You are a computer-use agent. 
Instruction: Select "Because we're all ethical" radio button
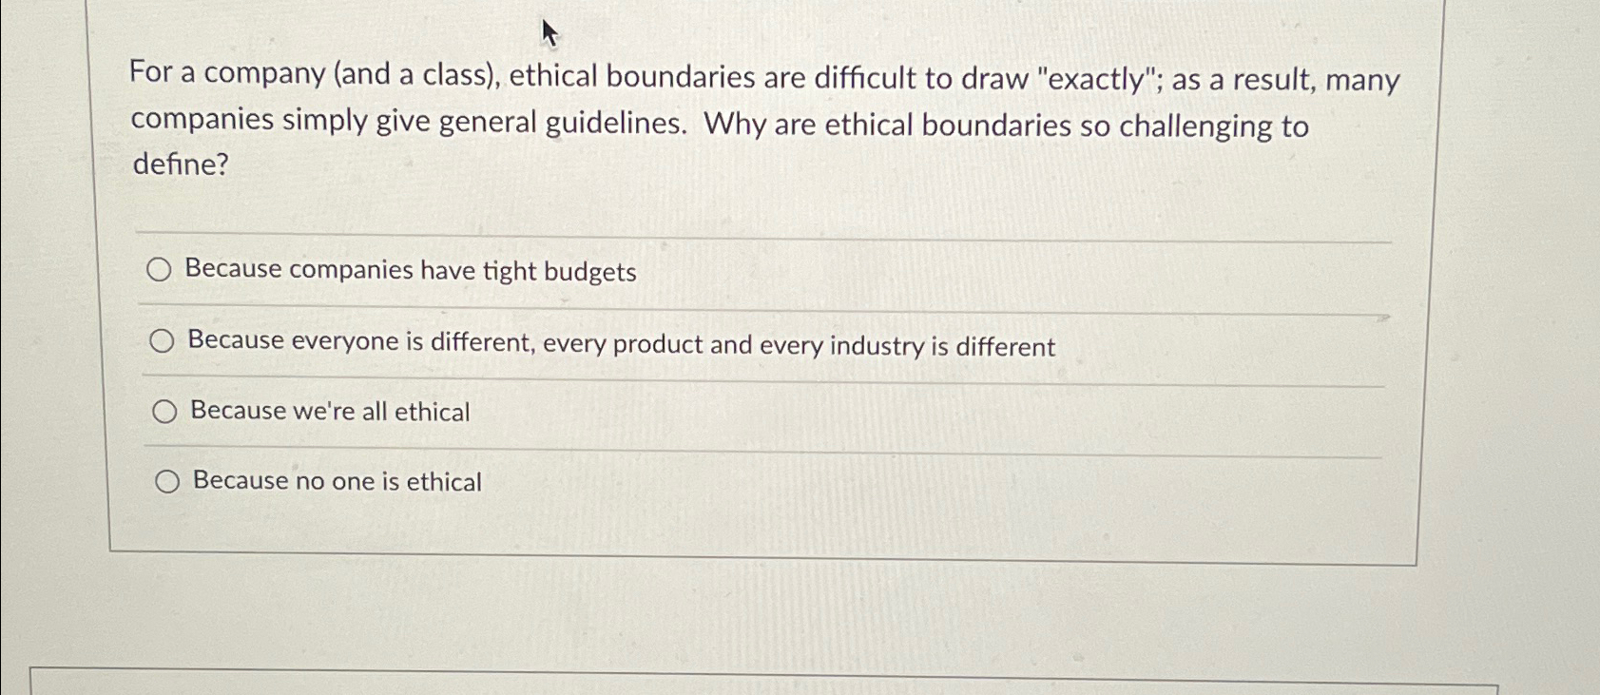tap(167, 411)
